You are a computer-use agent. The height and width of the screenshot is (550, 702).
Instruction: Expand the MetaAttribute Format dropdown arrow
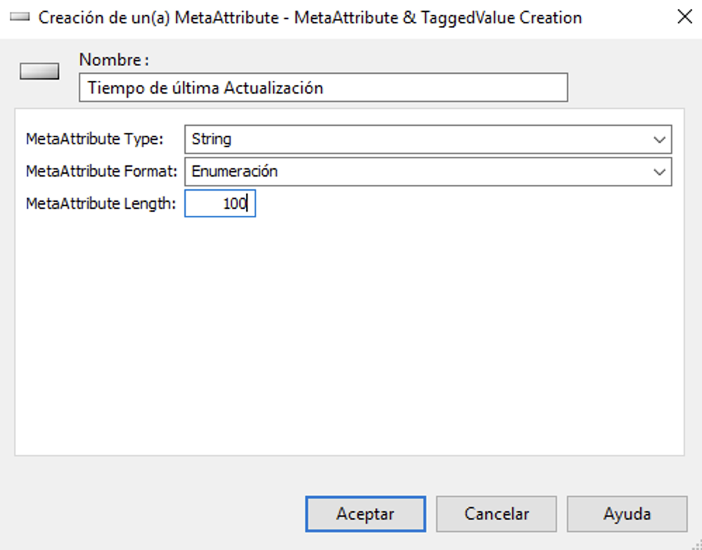(659, 172)
